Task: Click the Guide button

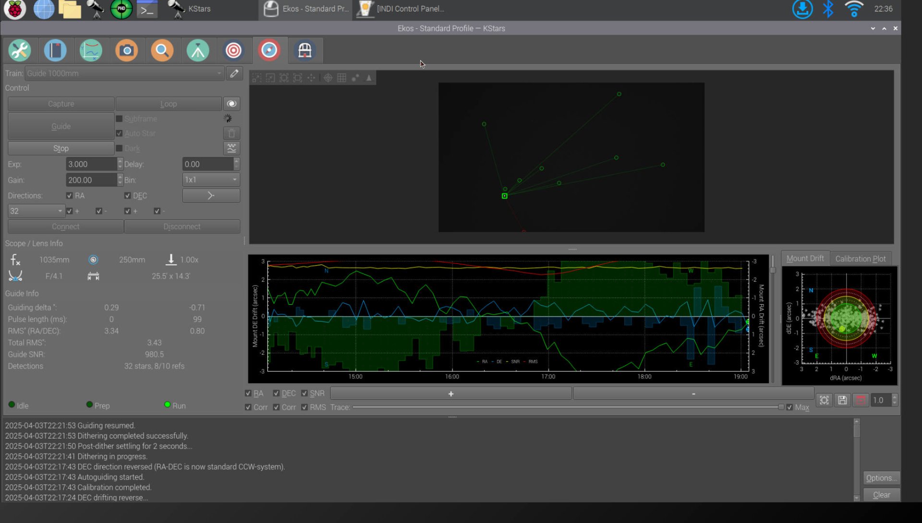Action: click(x=61, y=126)
